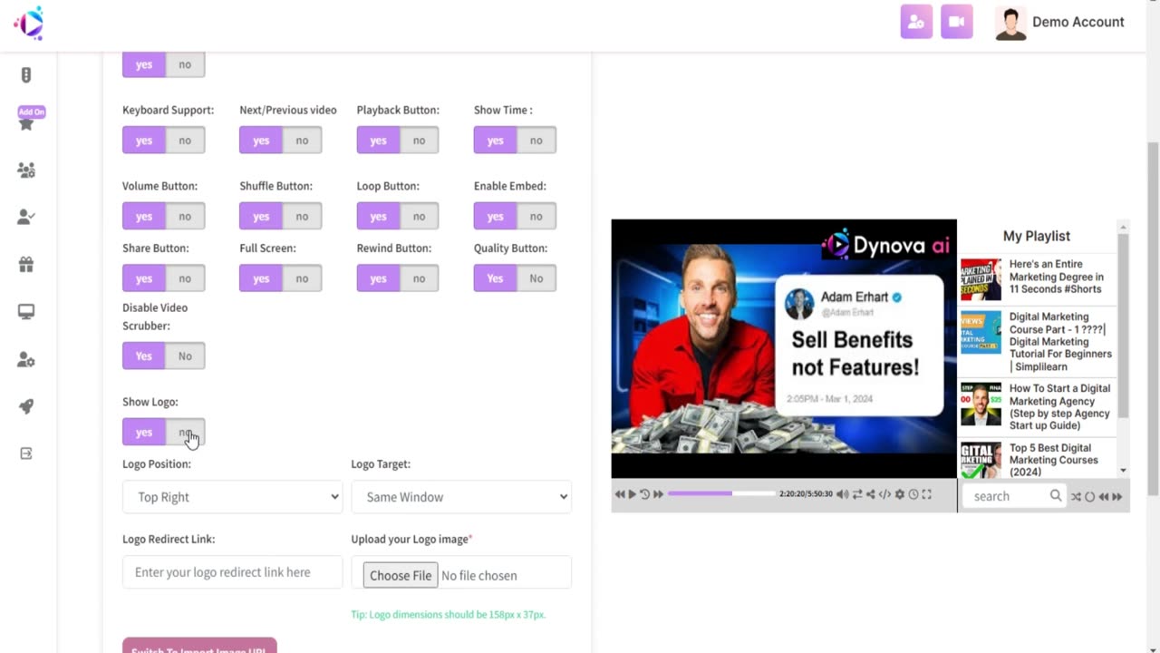Click the playlist previous video icon

pos(1104,496)
